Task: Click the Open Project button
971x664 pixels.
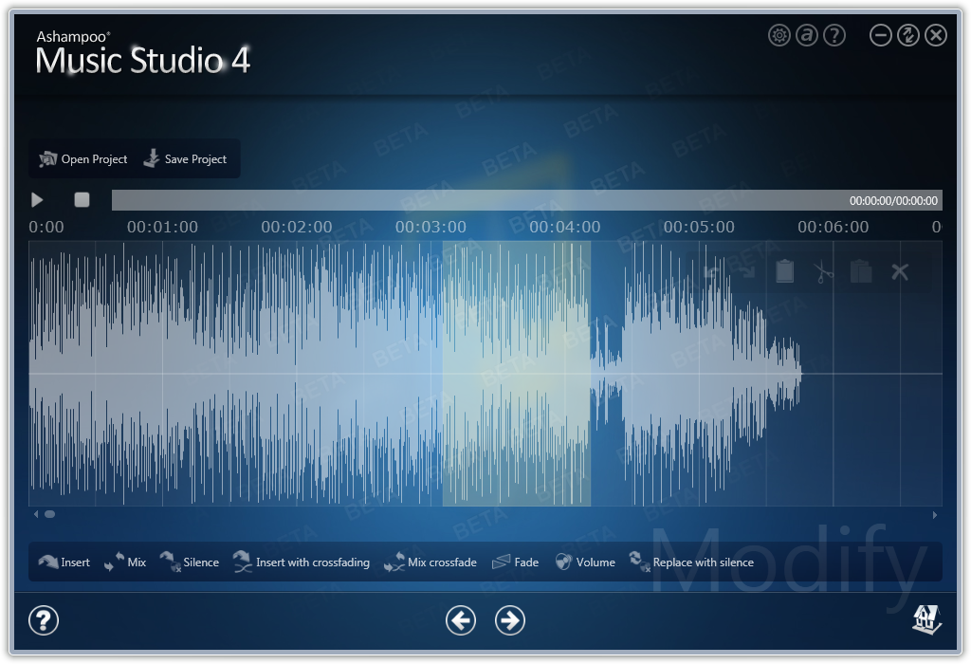Action: coord(83,159)
